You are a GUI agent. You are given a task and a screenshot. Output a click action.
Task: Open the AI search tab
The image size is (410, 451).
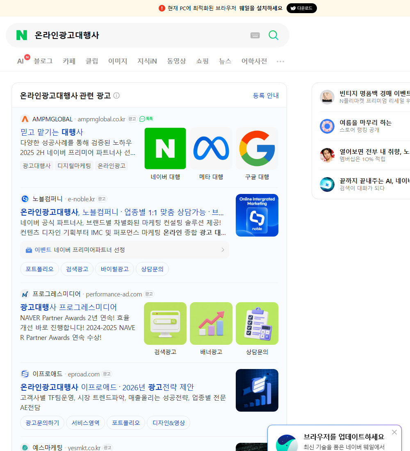click(x=20, y=61)
